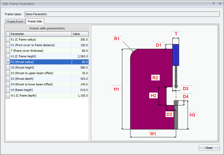Viewport: 224px width, 155px height.
Task: Click the Value column header
Action: [80, 34]
